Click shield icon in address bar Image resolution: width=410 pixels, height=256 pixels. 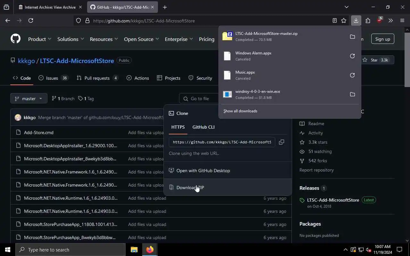78,21
